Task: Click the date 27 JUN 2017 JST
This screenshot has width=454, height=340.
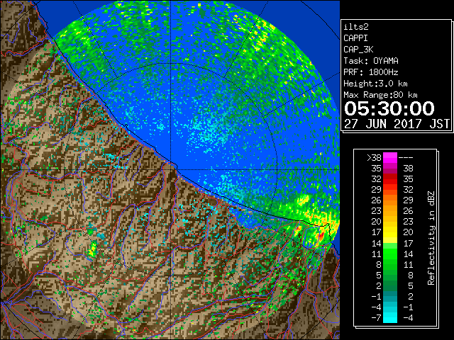Action: [x=397, y=124]
